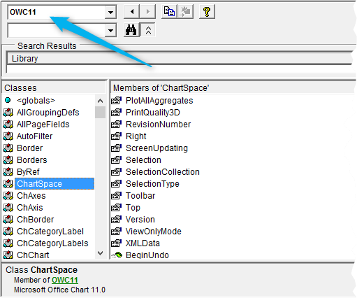Select the ChartSpace class

[54, 184]
